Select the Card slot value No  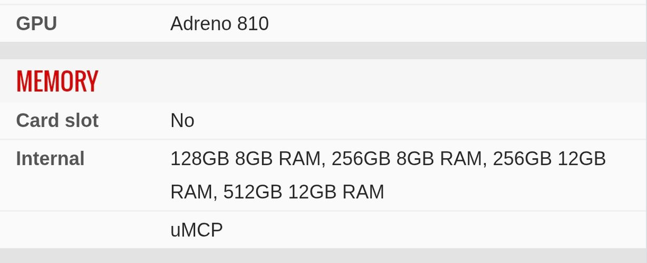[182, 120]
